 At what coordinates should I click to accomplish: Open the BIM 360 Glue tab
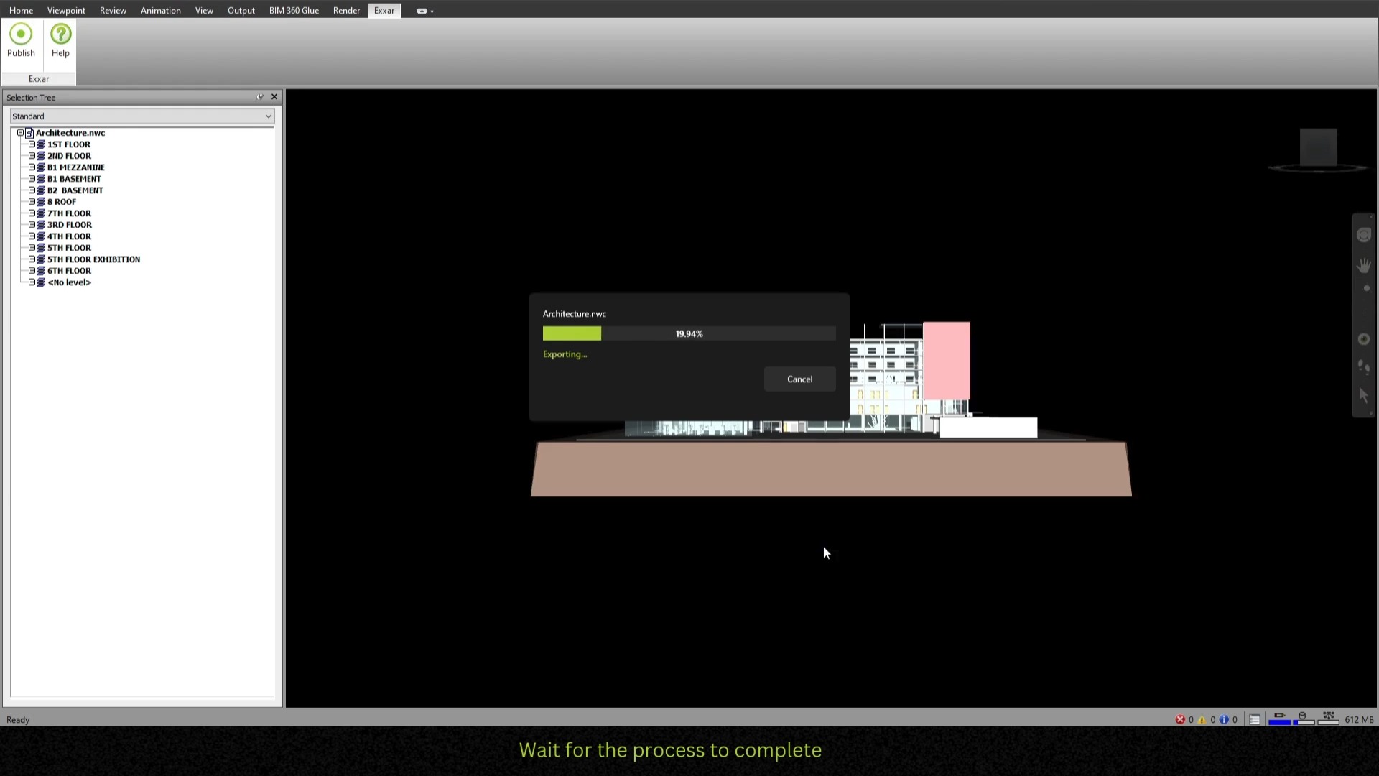pos(294,11)
